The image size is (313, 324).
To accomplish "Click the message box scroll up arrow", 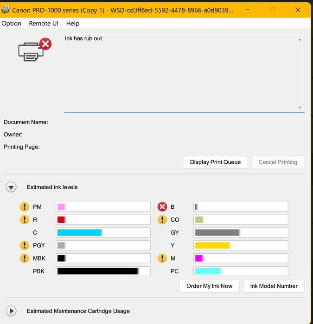I will pos(300,39).
